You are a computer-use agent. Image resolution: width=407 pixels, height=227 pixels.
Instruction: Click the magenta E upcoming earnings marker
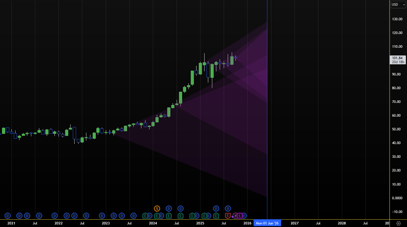239,216
